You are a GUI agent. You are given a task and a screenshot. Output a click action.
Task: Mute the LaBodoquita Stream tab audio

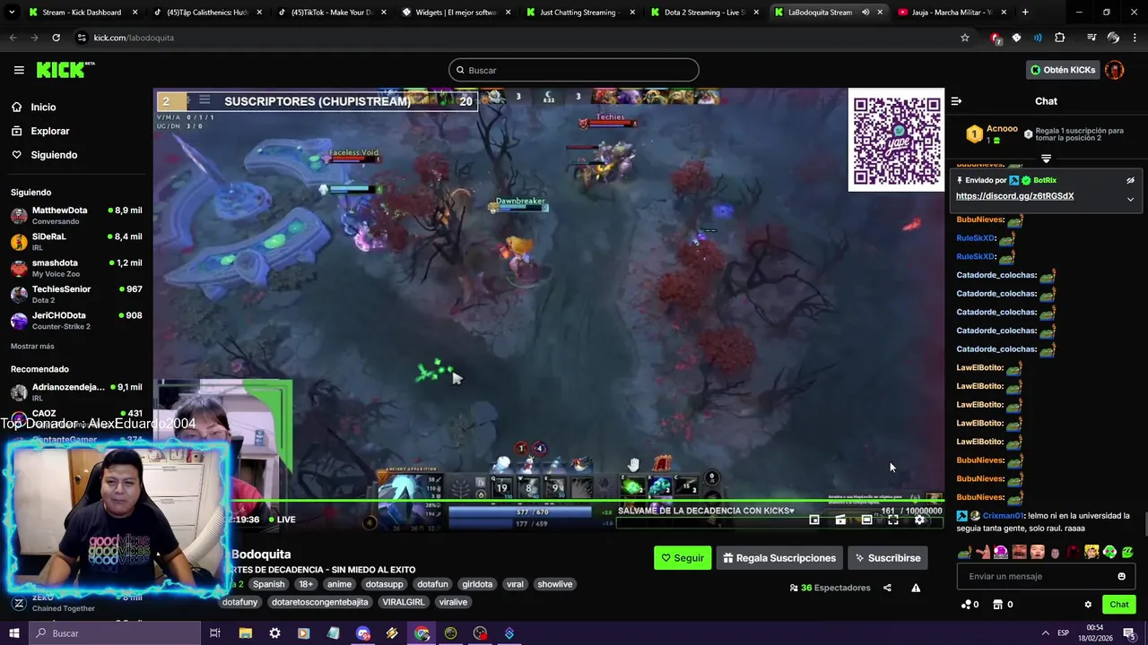click(x=865, y=13)
